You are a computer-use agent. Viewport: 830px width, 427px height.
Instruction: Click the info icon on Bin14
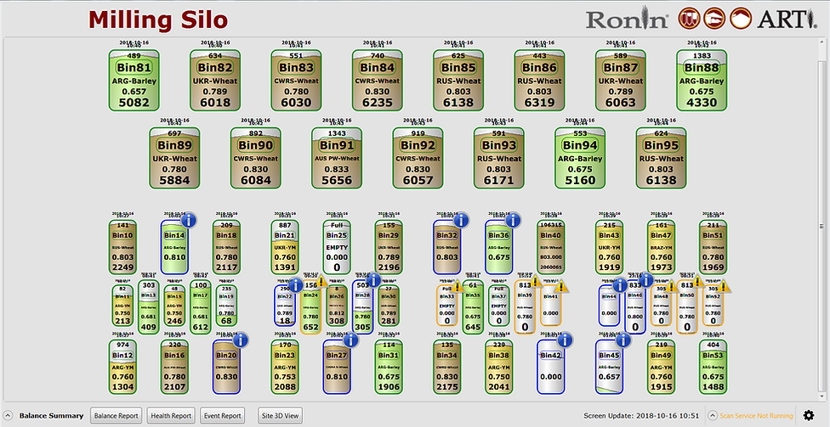[189, 220]
